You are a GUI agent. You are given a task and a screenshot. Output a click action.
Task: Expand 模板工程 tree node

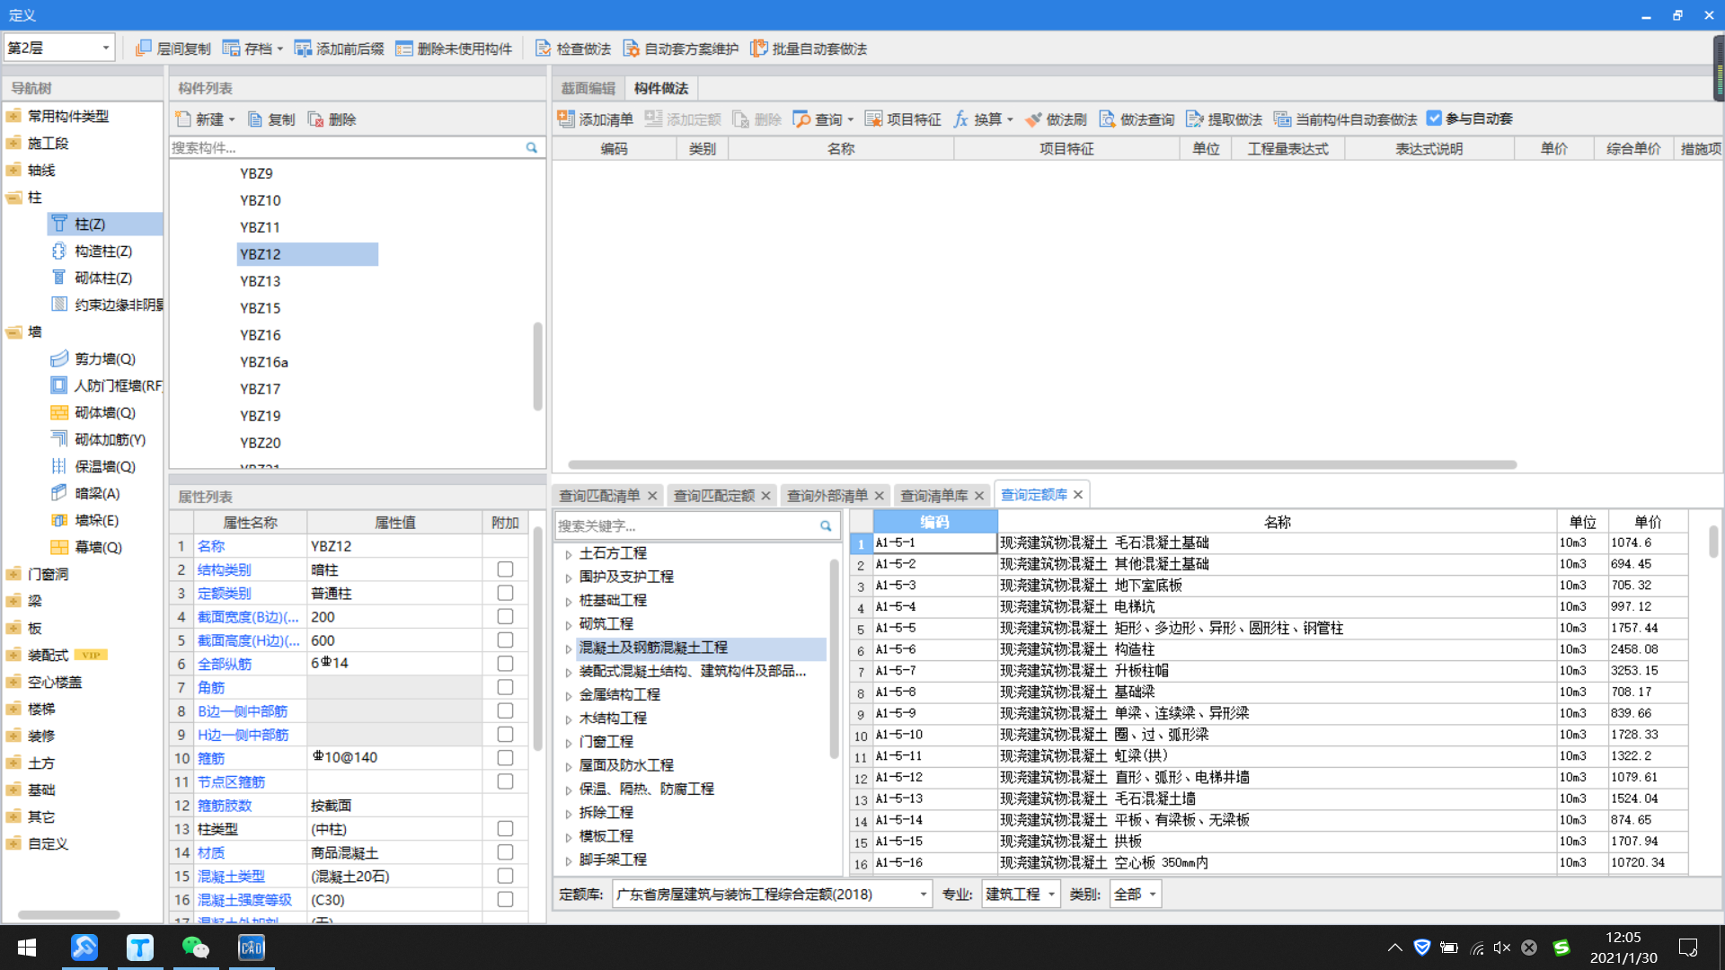coord(568,837)
